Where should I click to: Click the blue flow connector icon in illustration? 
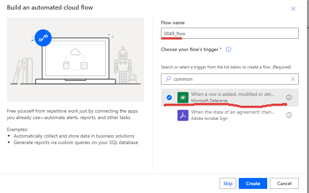(x=43, y=38)
